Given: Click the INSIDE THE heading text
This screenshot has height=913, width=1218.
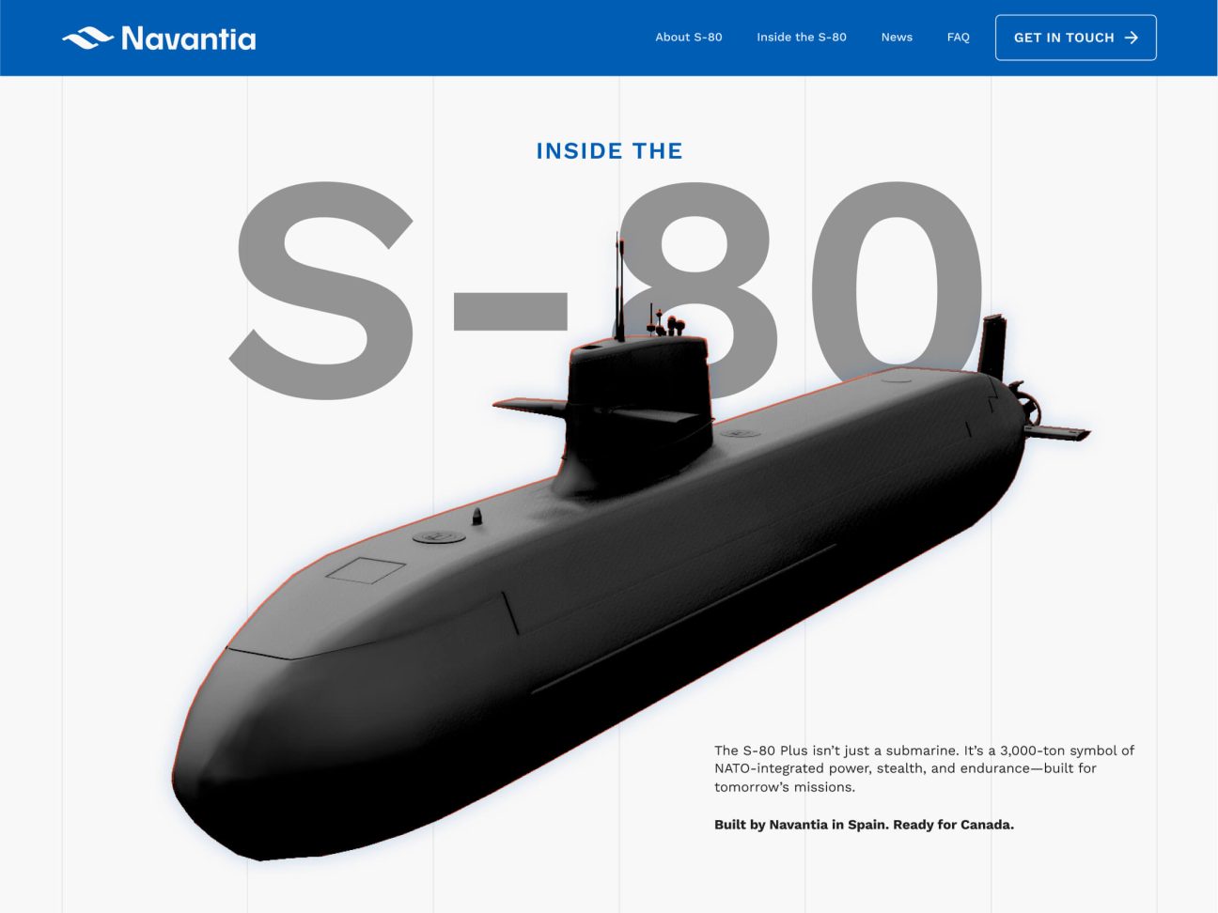Looking at the screenshot, I should click(x=609, y=151).
